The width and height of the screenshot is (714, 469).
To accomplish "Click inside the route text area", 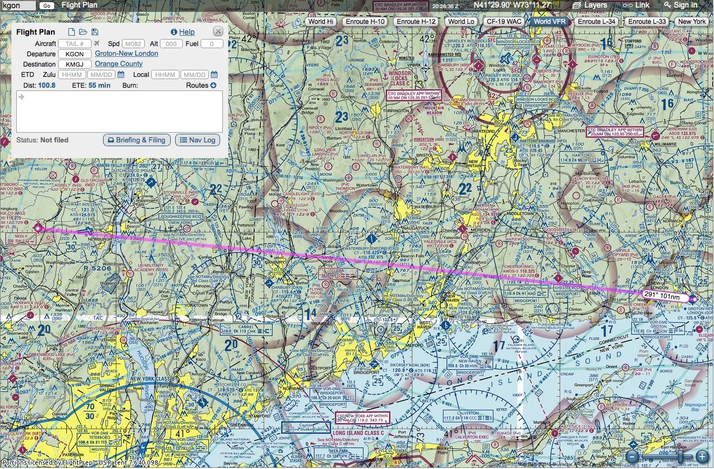I will click(x=119, y=112).
